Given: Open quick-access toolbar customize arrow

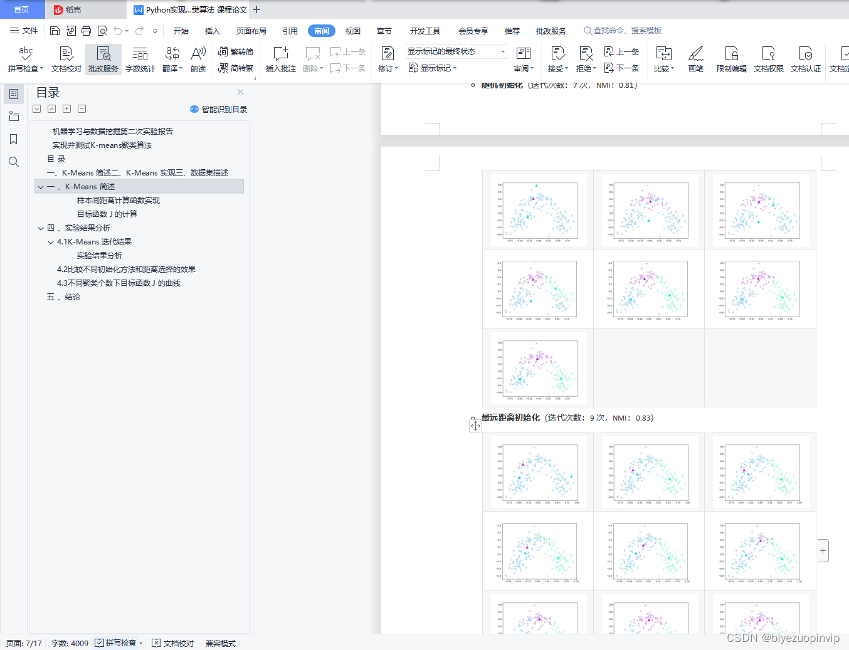Looking at the screenshot, I should (155, 31).
